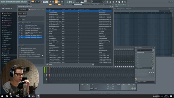Select the REX Shared Library plugin row
Screen dimensions: 174x98
tap(79, 40)
